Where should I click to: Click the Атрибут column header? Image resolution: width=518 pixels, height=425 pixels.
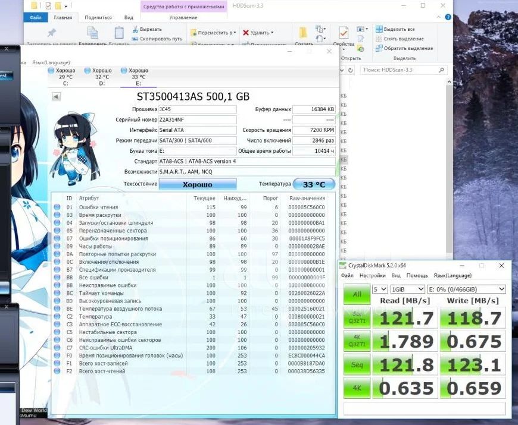click(89, 198)
